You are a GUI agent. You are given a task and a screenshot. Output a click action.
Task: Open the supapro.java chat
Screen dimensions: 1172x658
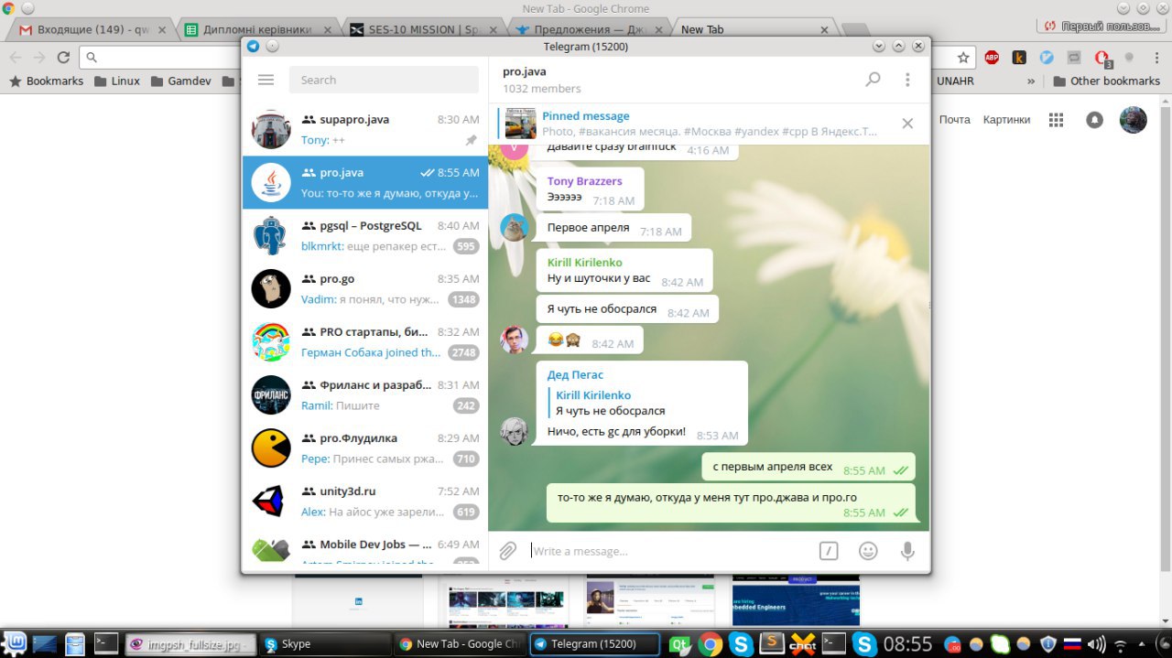click(365, 130)
